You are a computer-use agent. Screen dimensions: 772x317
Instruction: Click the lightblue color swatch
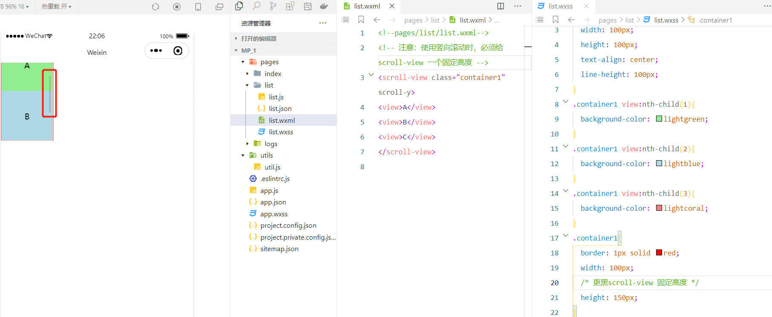click(659, 164)
